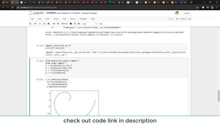Open the Insert menu

click(x=56, y=19)
